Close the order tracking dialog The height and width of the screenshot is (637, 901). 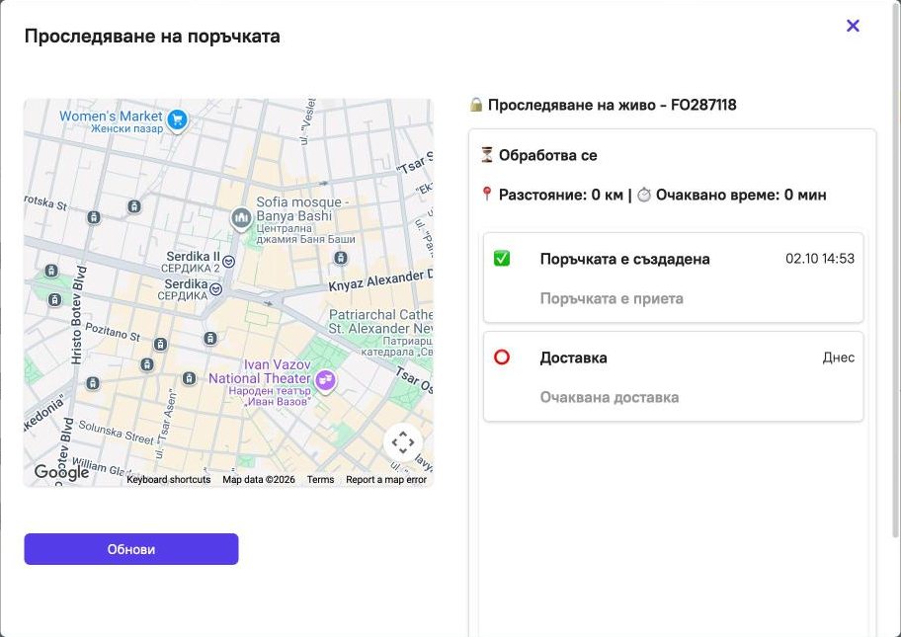point(853,26)
